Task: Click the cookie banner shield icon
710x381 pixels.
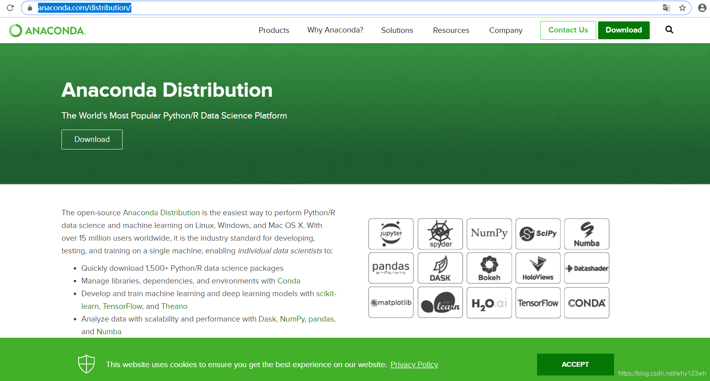Action: point(86,364)
